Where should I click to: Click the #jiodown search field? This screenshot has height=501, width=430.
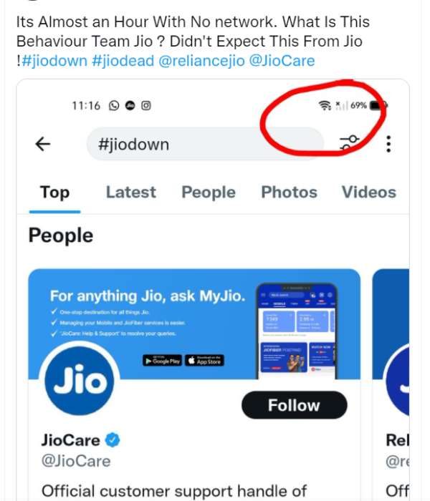[204, 144]
